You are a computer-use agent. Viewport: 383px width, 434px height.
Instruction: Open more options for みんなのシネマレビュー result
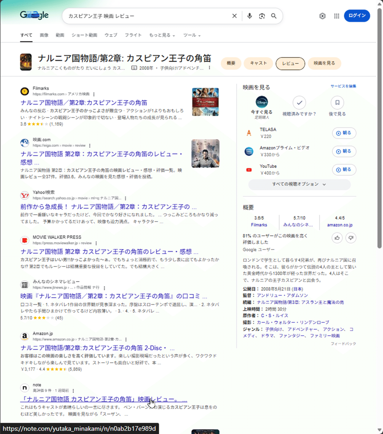coord(104,288)
